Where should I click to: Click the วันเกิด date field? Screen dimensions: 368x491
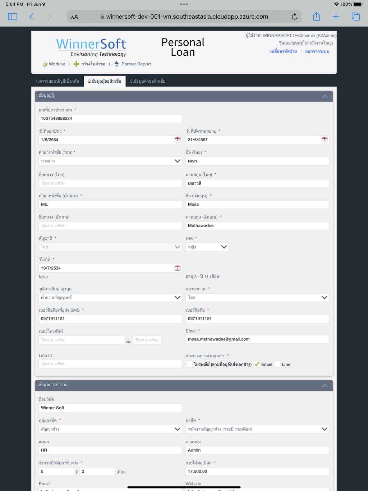pyautogui.click(x=106, y=268)
